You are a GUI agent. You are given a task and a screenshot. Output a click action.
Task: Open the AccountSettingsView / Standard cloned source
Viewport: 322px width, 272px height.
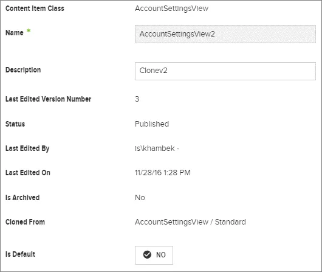[x=190, y=222]
